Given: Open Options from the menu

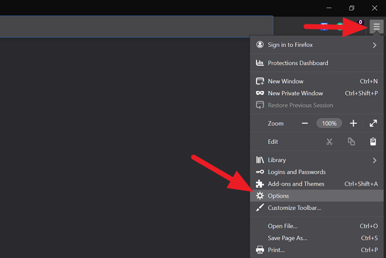Looking at the screenshot, I should (317, 196).
